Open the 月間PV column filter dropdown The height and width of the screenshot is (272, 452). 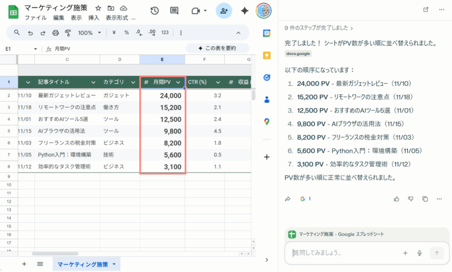click(178, 83)
